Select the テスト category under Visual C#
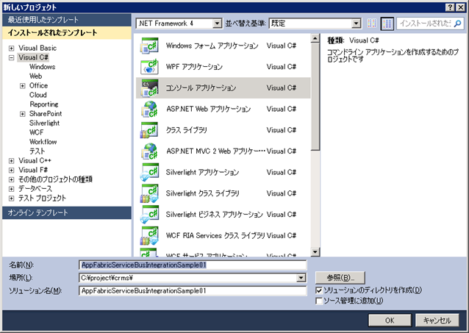This screenshot has width=469, height=333. (37, 151)
